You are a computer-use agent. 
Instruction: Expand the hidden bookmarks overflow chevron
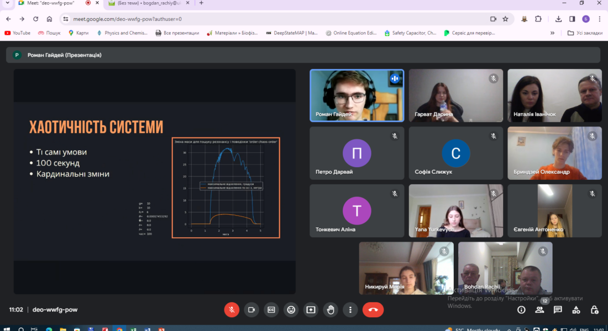(x=552, y=33)
